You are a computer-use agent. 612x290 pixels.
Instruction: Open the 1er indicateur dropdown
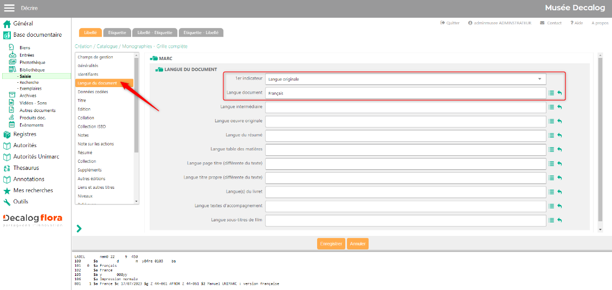tap(405, 79)
